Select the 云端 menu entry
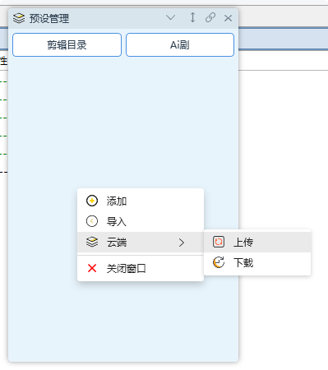 tap(141, 243)
